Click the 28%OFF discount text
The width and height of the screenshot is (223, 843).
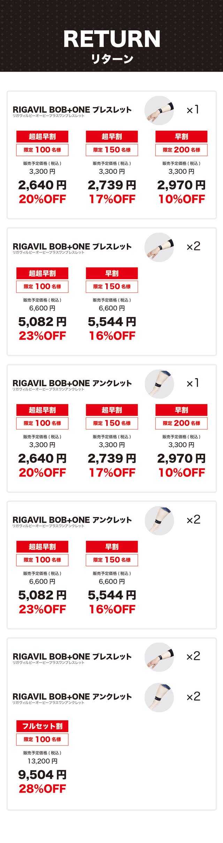[42, 788]
